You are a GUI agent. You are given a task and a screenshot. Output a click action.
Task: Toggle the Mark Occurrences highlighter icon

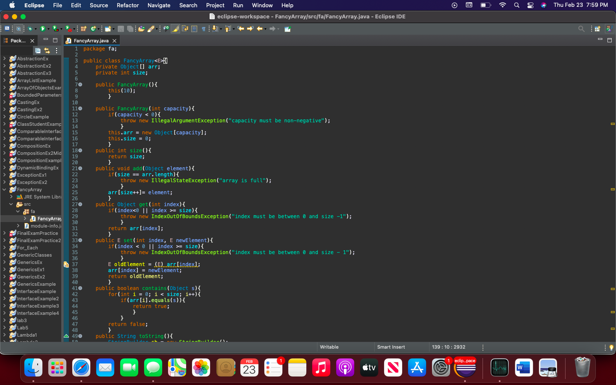click(175, 29)
